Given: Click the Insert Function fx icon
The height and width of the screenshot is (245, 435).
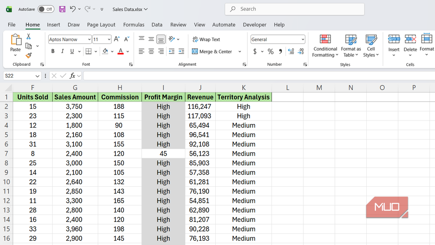Looking at the screenshot, I should [x=72, y=76].
